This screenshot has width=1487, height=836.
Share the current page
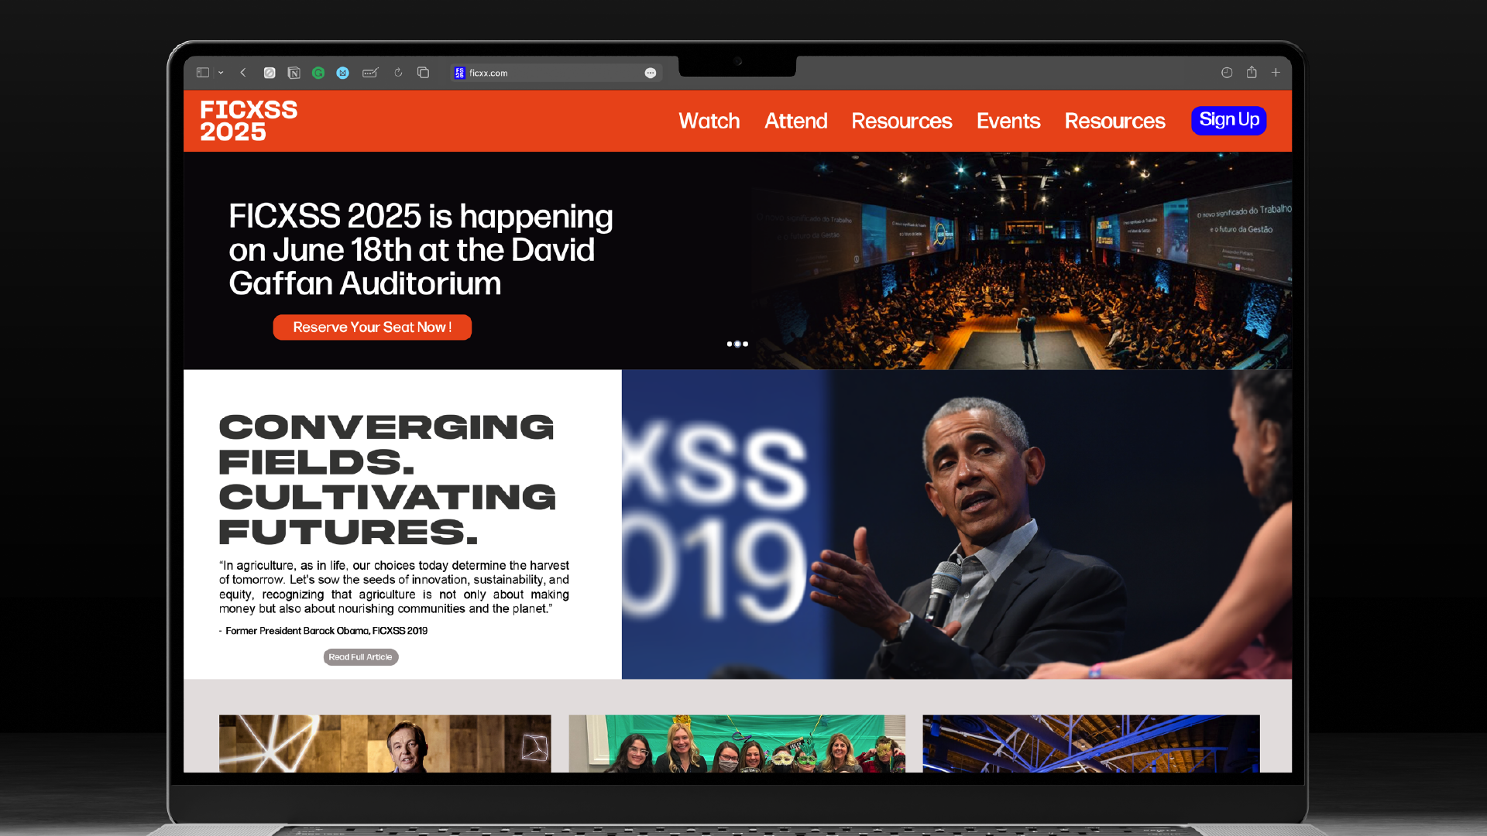pyautogui.click(x=1252, y=73)
